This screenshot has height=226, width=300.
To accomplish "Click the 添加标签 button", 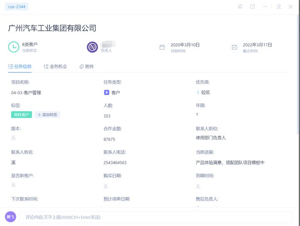I will click(47, 115).
